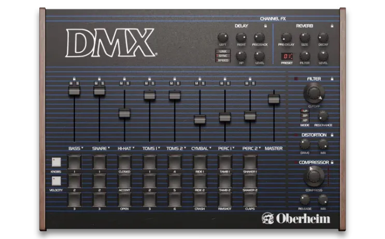This screenshot has height=239, width=385.
Task: Click the Filter RESONANCE knob
Action: pos(323,116)
